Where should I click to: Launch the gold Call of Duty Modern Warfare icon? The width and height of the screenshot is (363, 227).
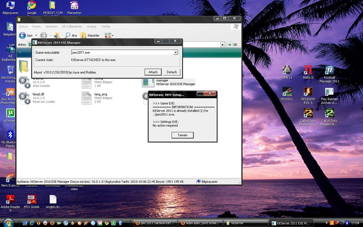tap(308, 117)
